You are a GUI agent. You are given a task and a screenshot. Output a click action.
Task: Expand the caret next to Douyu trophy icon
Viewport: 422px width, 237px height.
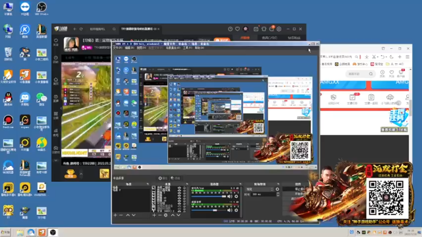[81, 174]
